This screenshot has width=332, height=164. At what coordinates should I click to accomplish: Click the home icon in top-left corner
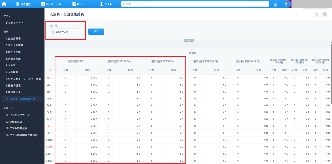4,4
